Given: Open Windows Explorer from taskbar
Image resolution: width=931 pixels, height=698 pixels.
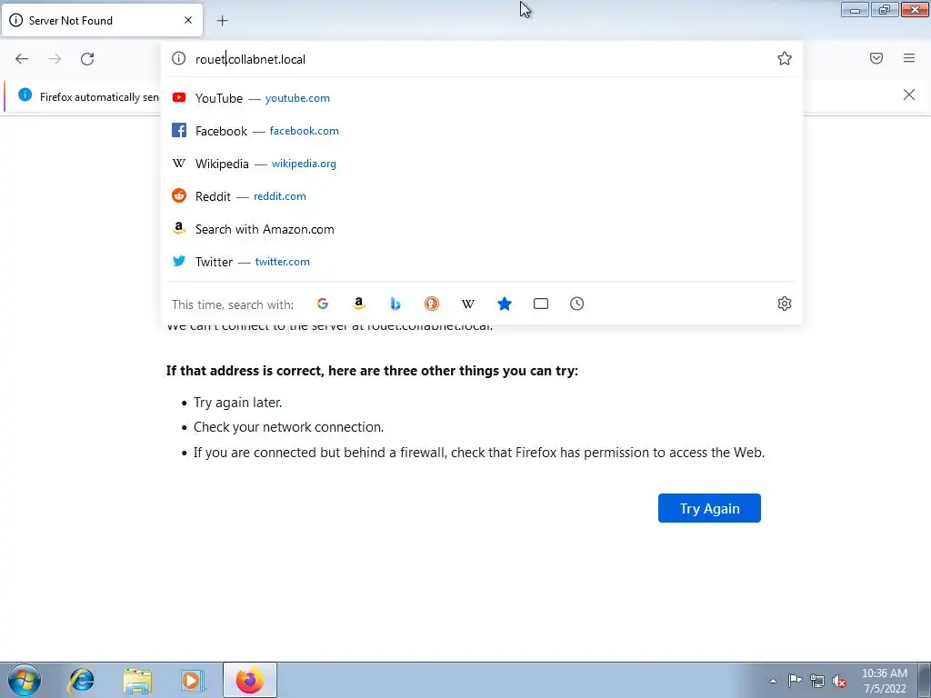Looking at the screenshot, I should coord(137,680).
